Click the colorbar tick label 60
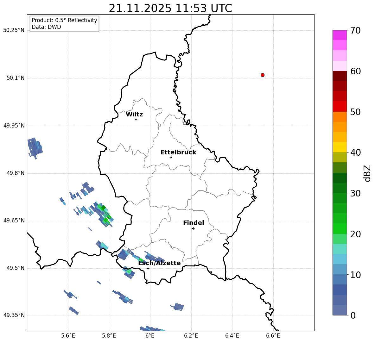This screenshot has width=375, height=342. click(356, 71)
